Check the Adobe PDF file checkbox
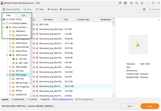161x111 pixels. click(10, 47)
